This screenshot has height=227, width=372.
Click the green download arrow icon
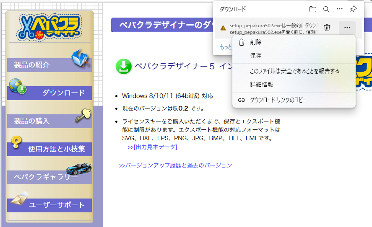124,66
